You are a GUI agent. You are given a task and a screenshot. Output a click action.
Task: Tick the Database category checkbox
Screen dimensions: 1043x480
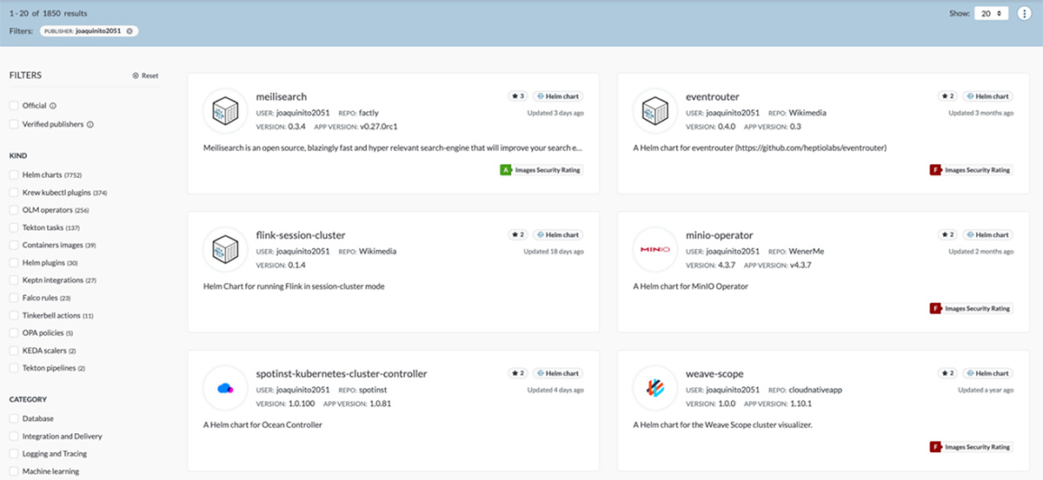click(14, 419)
